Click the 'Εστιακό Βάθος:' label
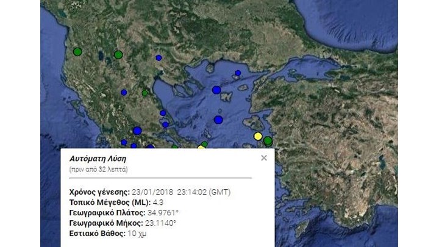 coord(98,234)
